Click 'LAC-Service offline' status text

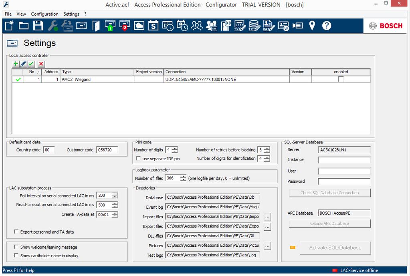pos(359,270)
